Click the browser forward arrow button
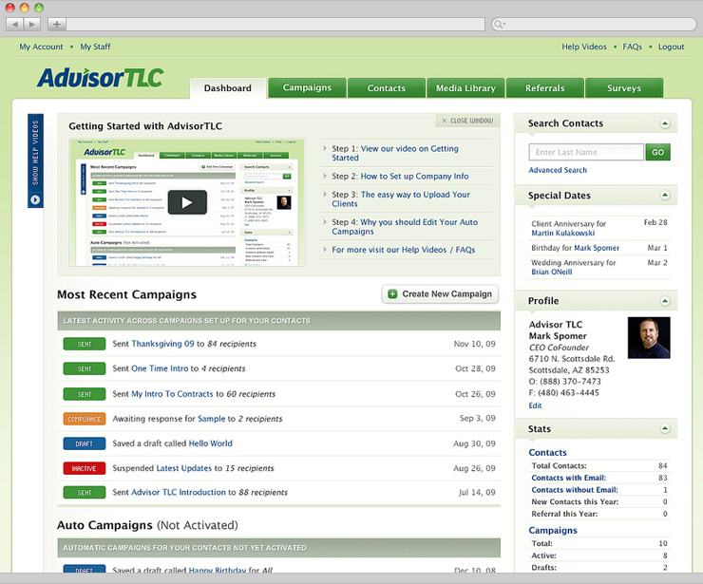703x584 pixels. coord(32,24)
